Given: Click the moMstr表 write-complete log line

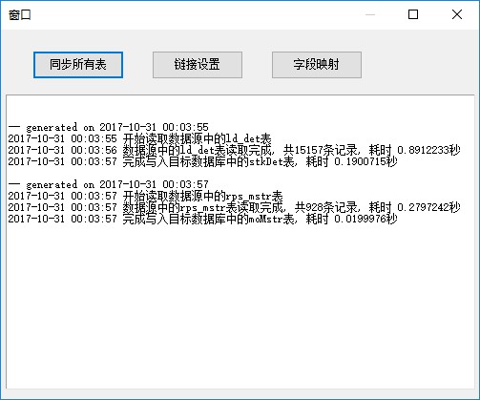Looking at the screenshot, I should 202,219.
